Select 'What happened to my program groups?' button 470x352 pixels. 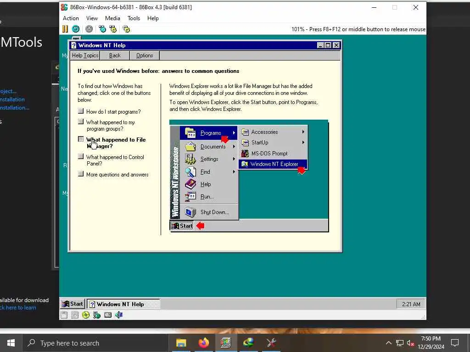tap(81, 121)
